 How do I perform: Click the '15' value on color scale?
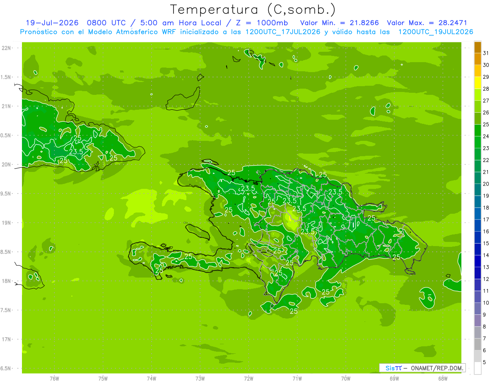pos(486,243)
